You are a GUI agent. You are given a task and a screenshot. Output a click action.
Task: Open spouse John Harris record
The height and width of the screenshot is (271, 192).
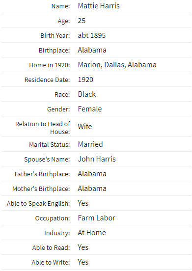(x=97, y=159)
